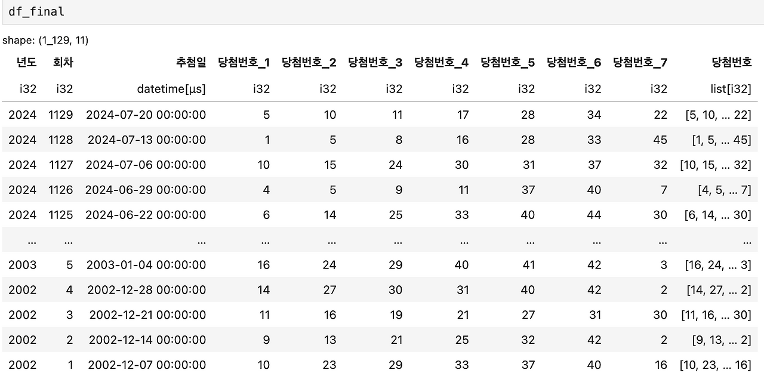This screenshot has height=385, width=764.
Task: Click the ellipsis in the 추첨일 column
Action: (201, 241)
